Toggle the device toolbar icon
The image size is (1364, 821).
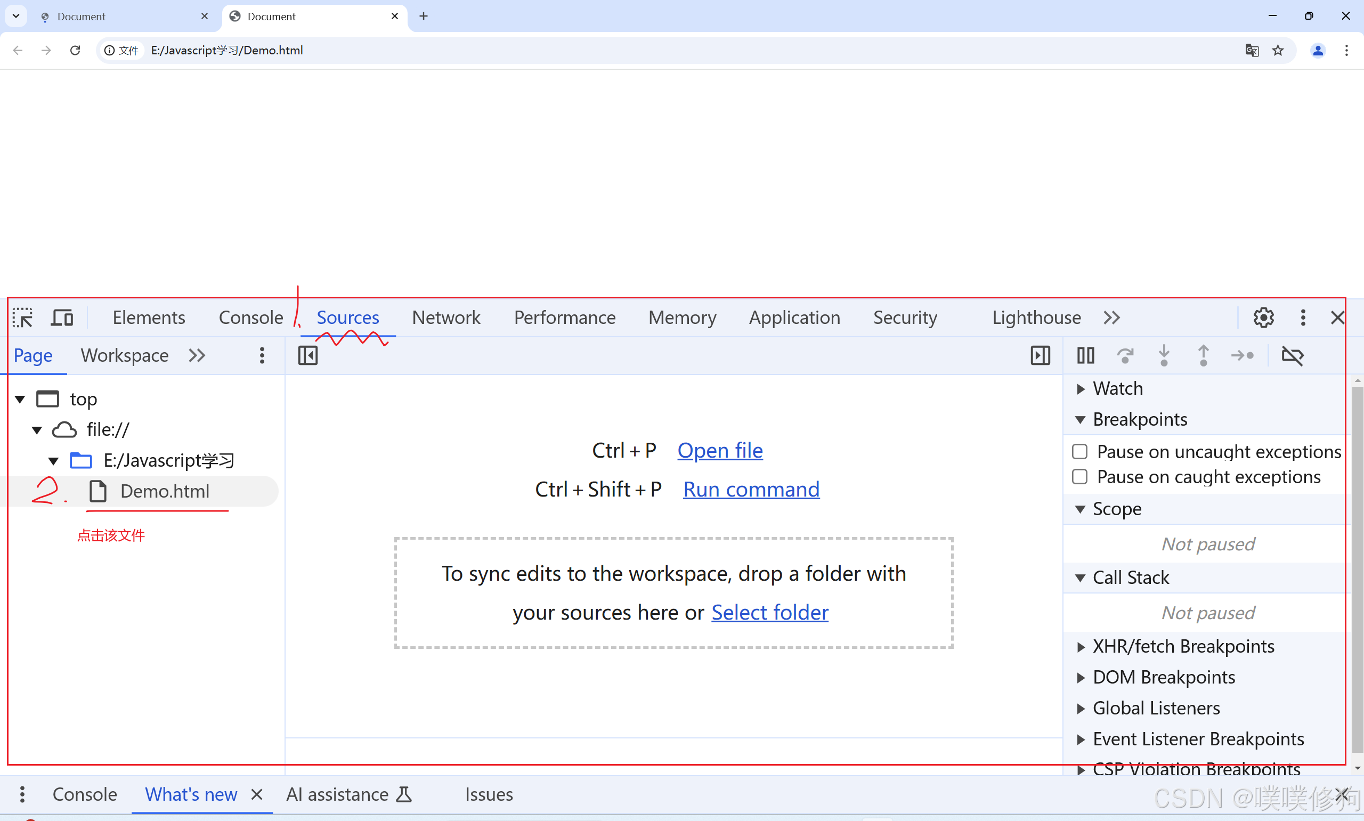click(x=62, y=318)
